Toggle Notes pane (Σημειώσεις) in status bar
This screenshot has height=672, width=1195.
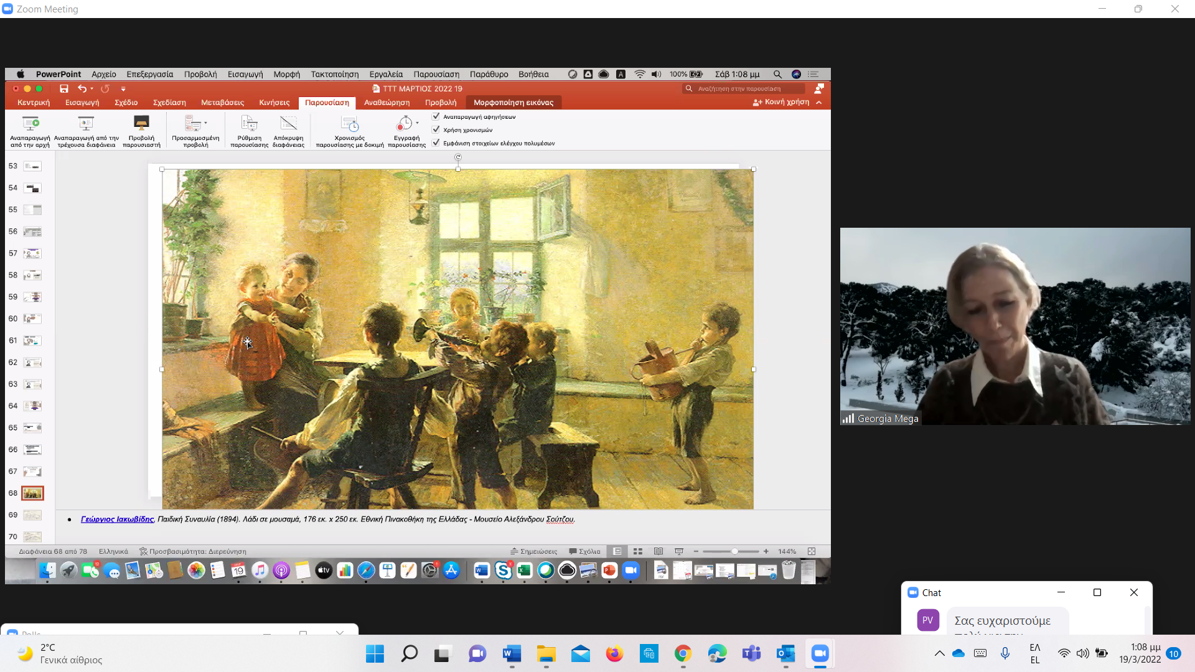[x=533, y=551]
